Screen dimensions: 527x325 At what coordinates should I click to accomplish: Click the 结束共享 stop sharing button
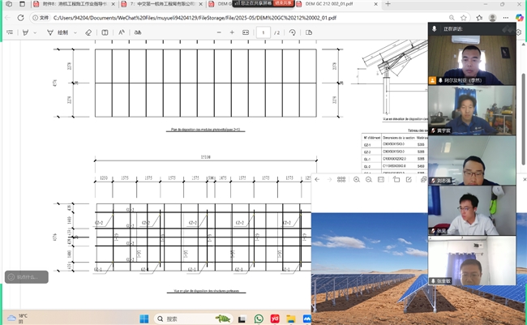283,3
